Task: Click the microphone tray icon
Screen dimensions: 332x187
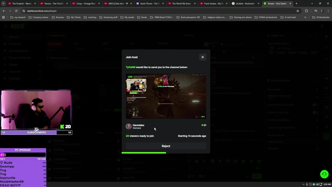Action: pos(307,184)
